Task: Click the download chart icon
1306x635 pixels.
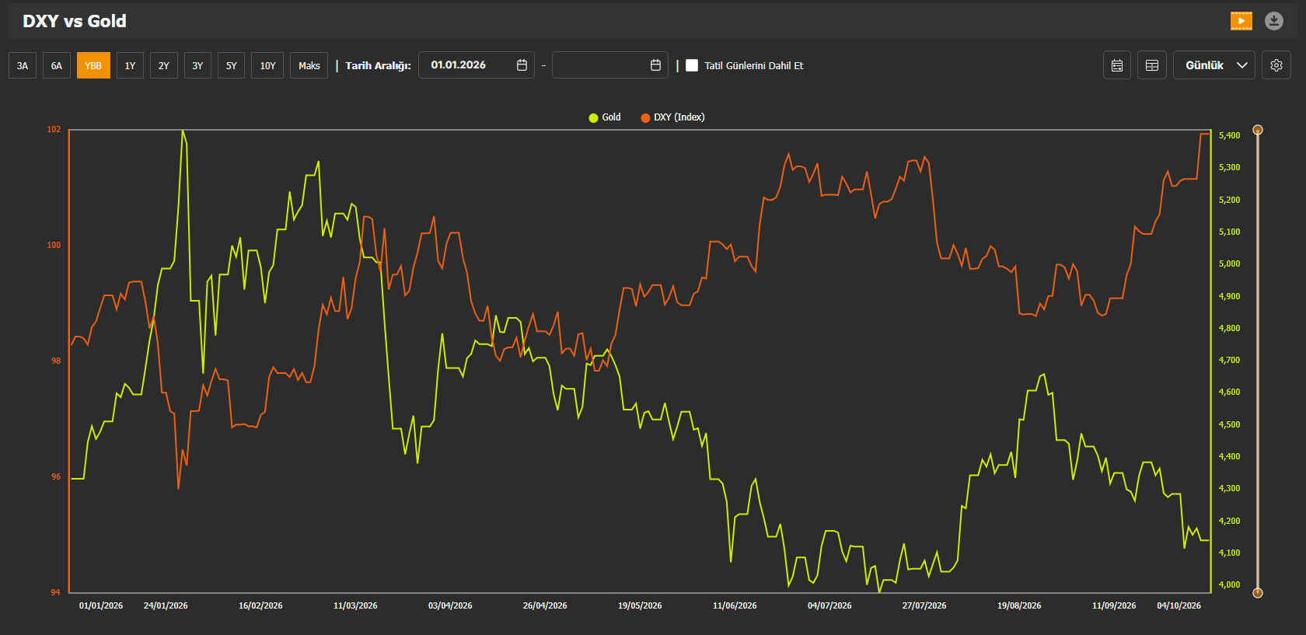Action: tap(1273, 21)
